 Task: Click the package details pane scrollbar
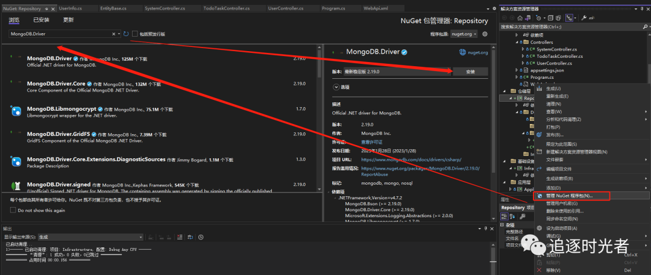point(493,133)
